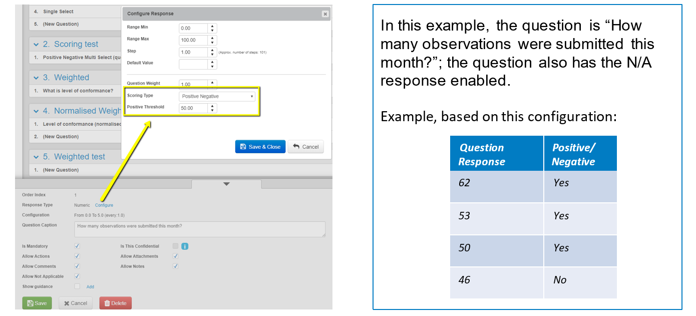
Task: Click into the Question Caption text field
Action: 199,229
